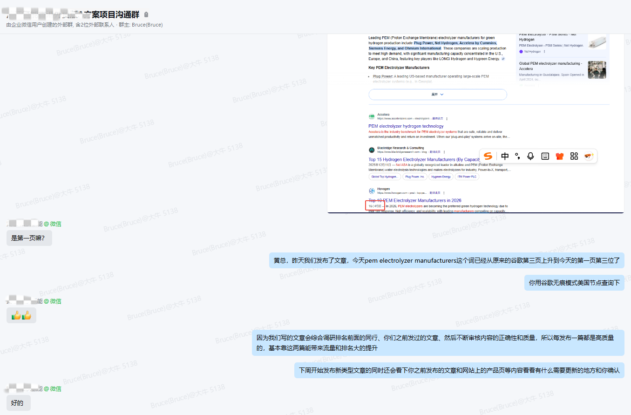This screenshot has width=631, height=415.
Task: Select the '是第一页嘛?' message bubble
Action: pyautogui.click(x=29, y=238)
